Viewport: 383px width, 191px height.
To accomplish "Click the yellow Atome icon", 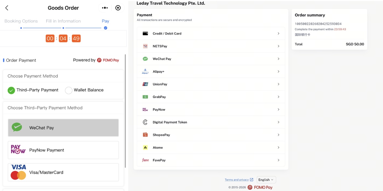I will click(145, 147).
